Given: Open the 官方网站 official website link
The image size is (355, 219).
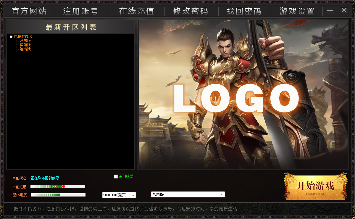Looking at the screenshot, I should pyautogui.click(x=29, y=11).
